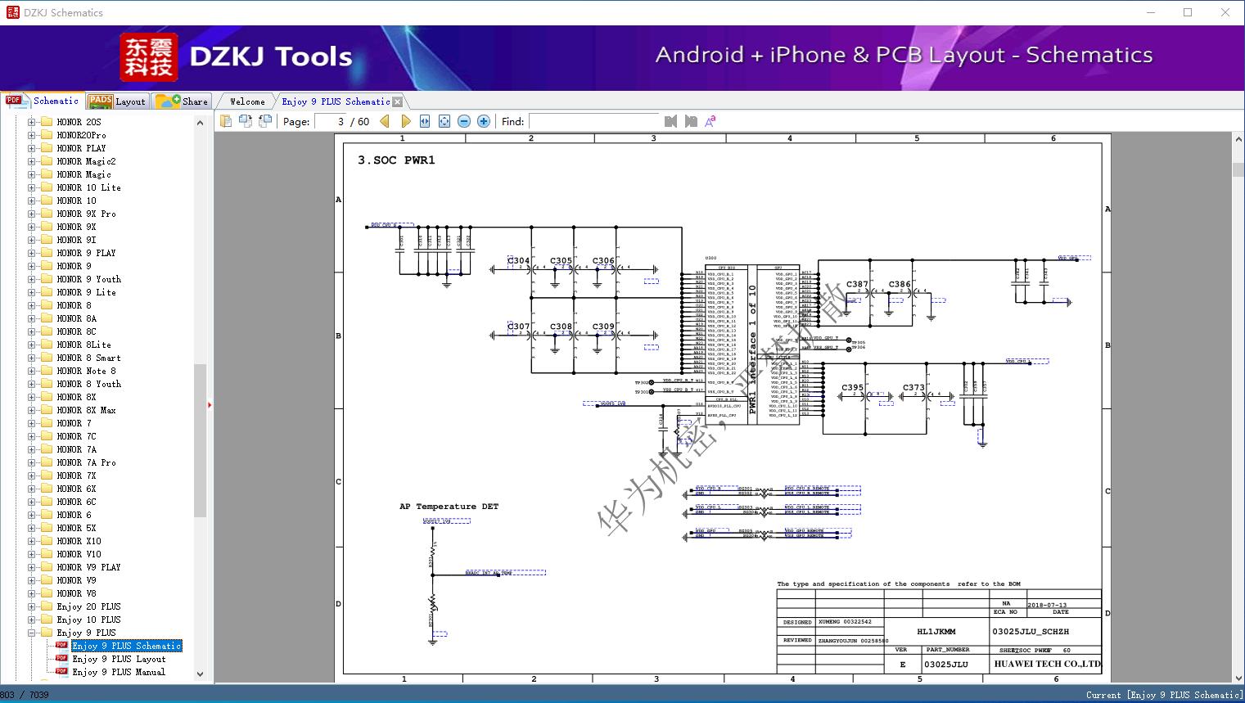Select the Enjoy 10 PLUS folder
The height and width of the screenshot is (703, 1245).
[88, 620]
